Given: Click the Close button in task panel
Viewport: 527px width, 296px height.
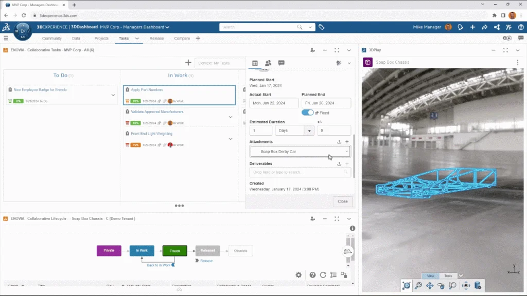Looking at the screenshot, I should pos(342,201).
